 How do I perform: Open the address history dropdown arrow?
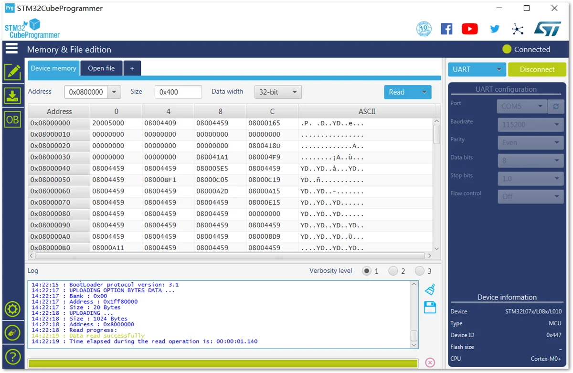(114, 92)
